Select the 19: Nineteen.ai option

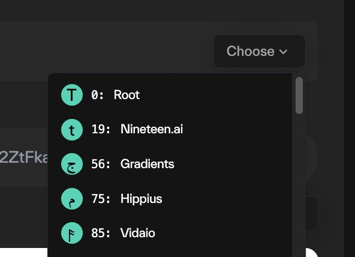170,130
